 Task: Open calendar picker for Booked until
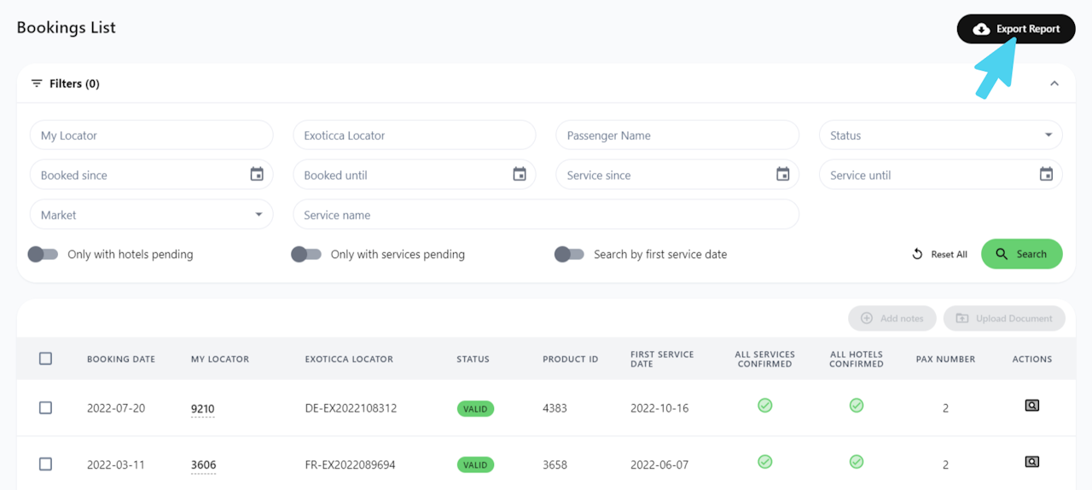[x=520, y=175]
